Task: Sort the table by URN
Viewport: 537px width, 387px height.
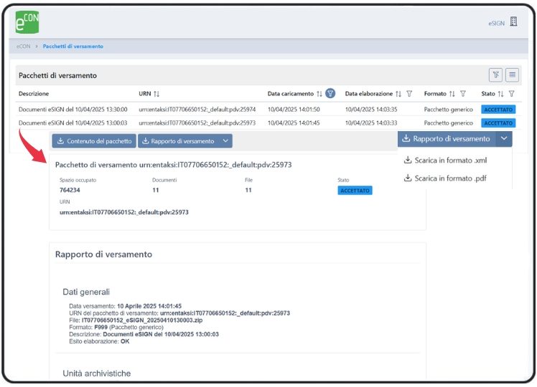Action: 157,94
